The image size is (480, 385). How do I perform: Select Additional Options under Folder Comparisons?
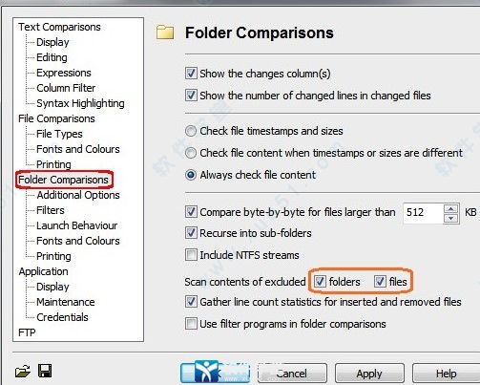coord(78,195)
